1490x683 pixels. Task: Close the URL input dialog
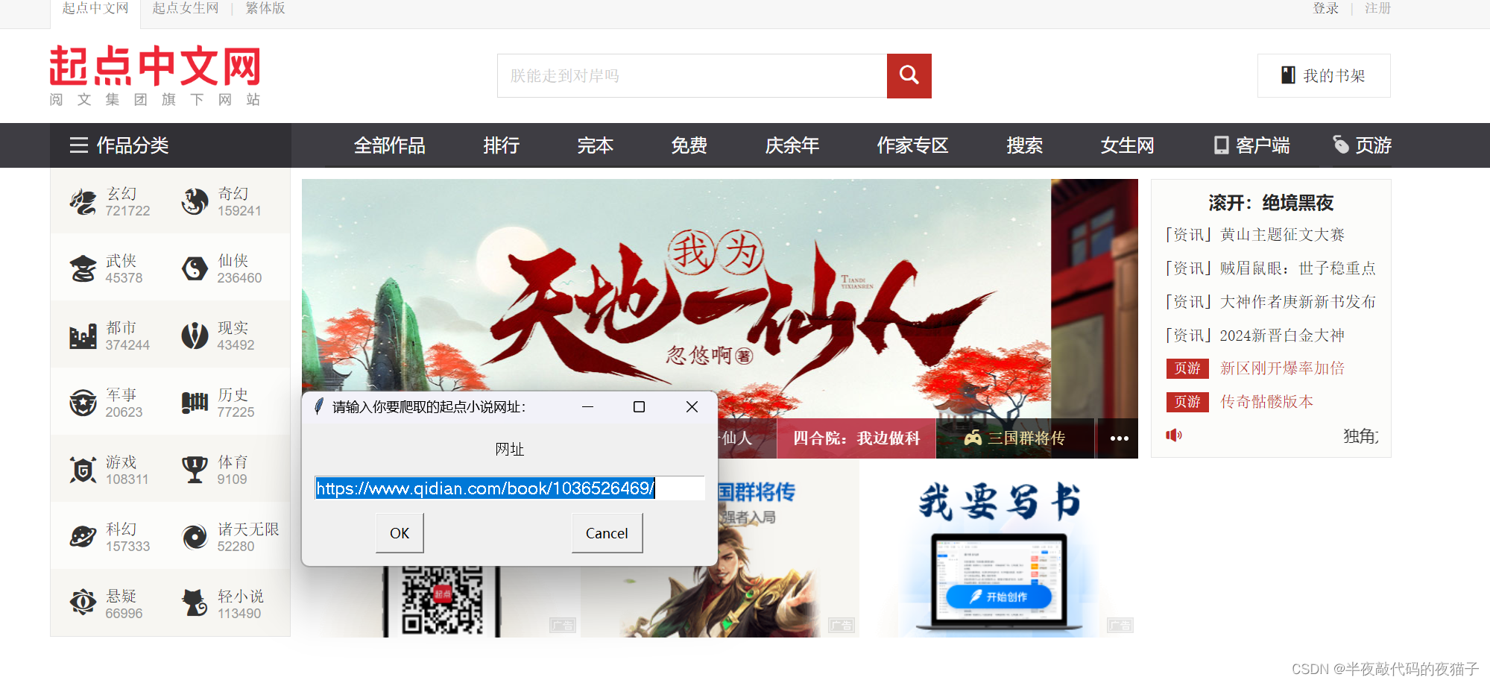pos(692,406)
